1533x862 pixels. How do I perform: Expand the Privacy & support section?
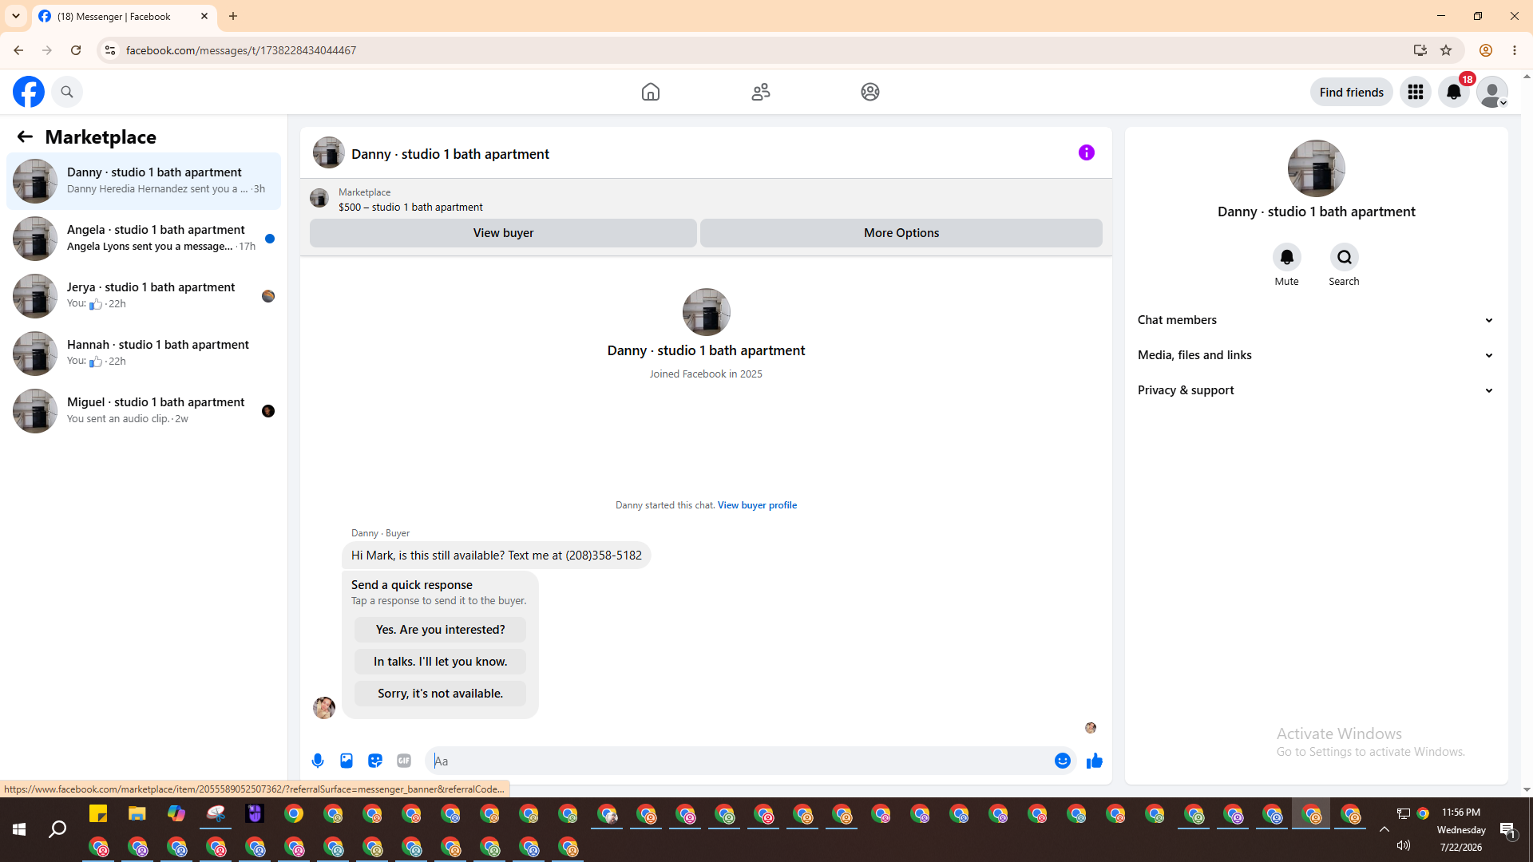click(1316, 390)
